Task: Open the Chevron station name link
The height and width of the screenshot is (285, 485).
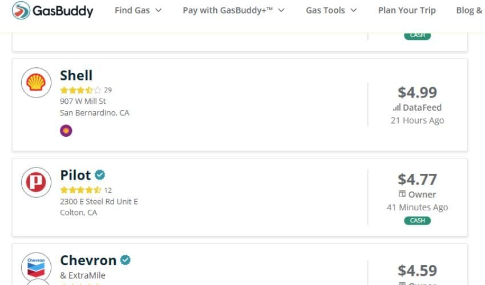Action: coord(88,260)
